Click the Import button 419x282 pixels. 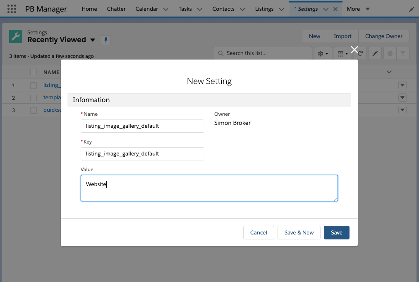342,36
